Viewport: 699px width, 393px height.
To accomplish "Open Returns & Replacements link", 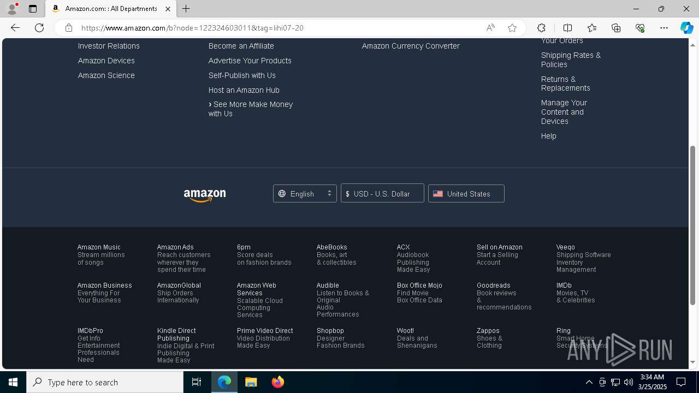I will 565,84.
